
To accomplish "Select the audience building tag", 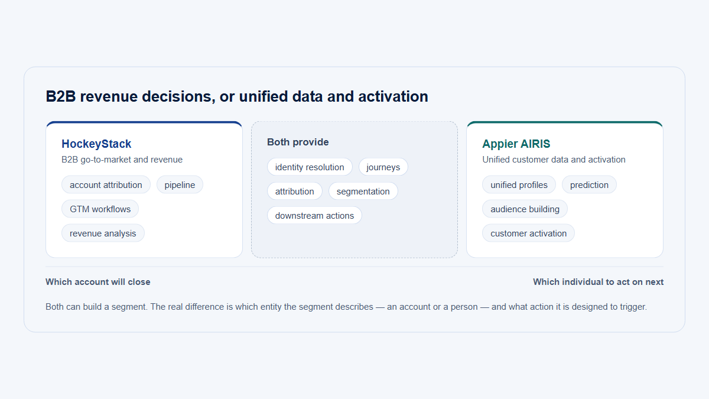I will [525, 209].
